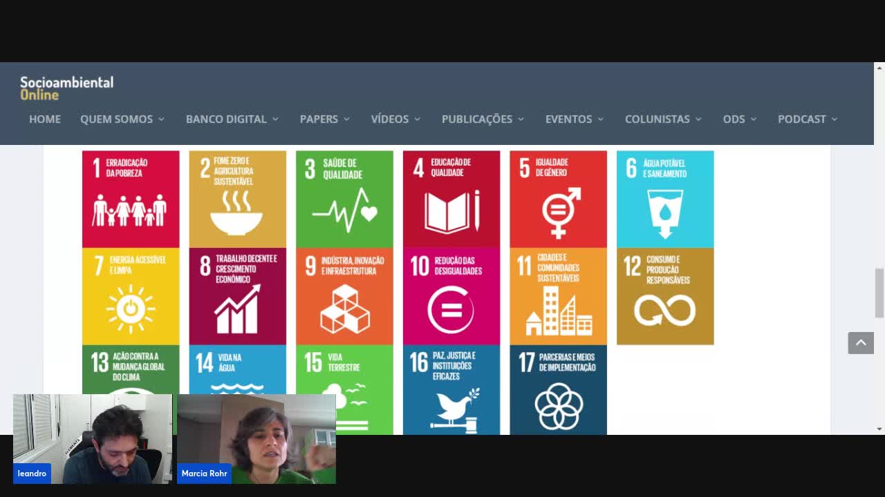The height and width of the screenshot is (497, 885).
Task: Click the page scrollbar up arrow
Action: tap(879, 68)
